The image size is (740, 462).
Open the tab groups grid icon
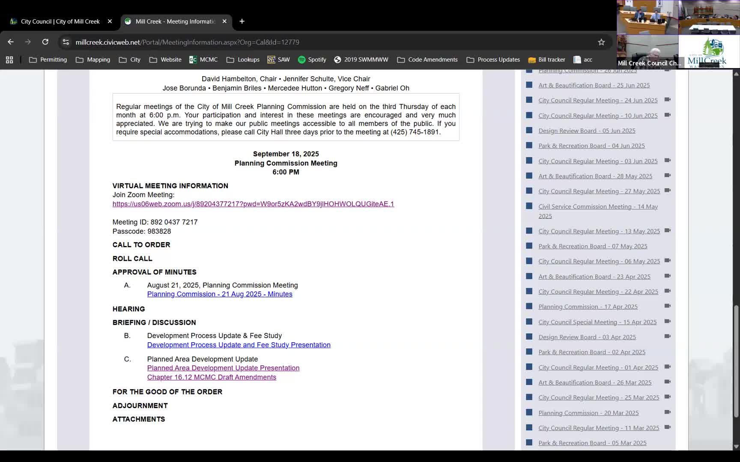click(9, 60)
